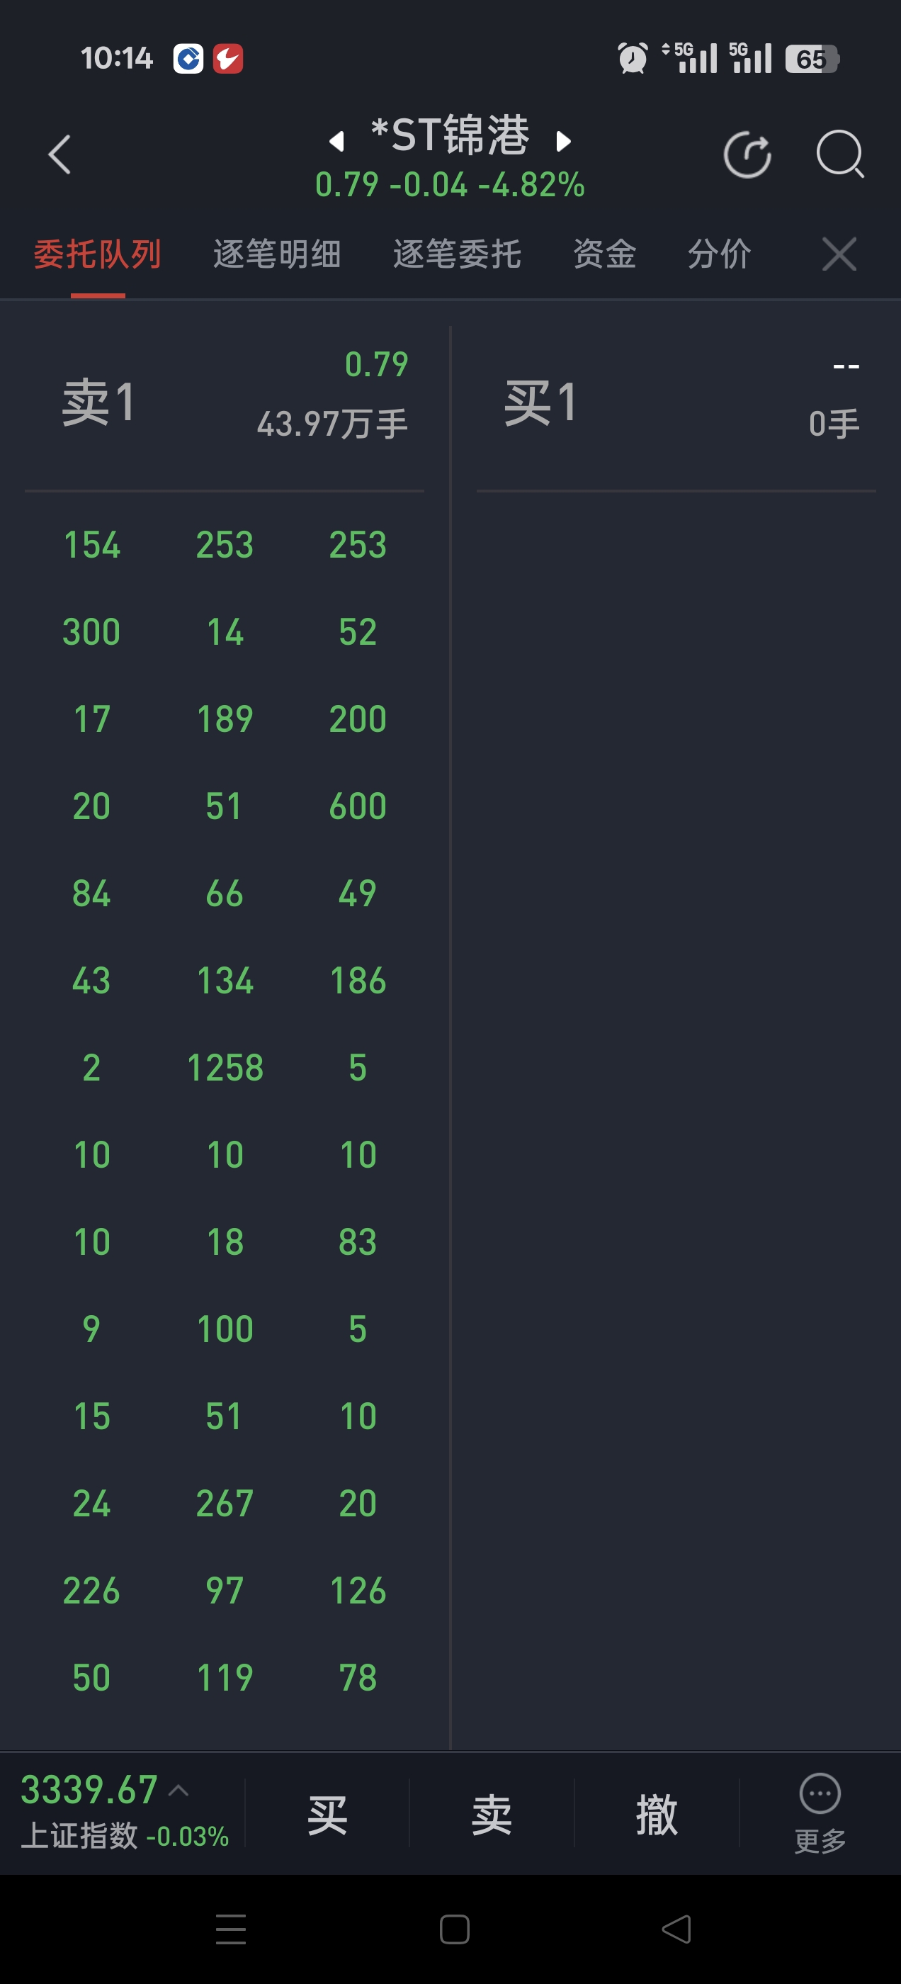Open the 逐笔明细 tab

(x=277, y=254)
